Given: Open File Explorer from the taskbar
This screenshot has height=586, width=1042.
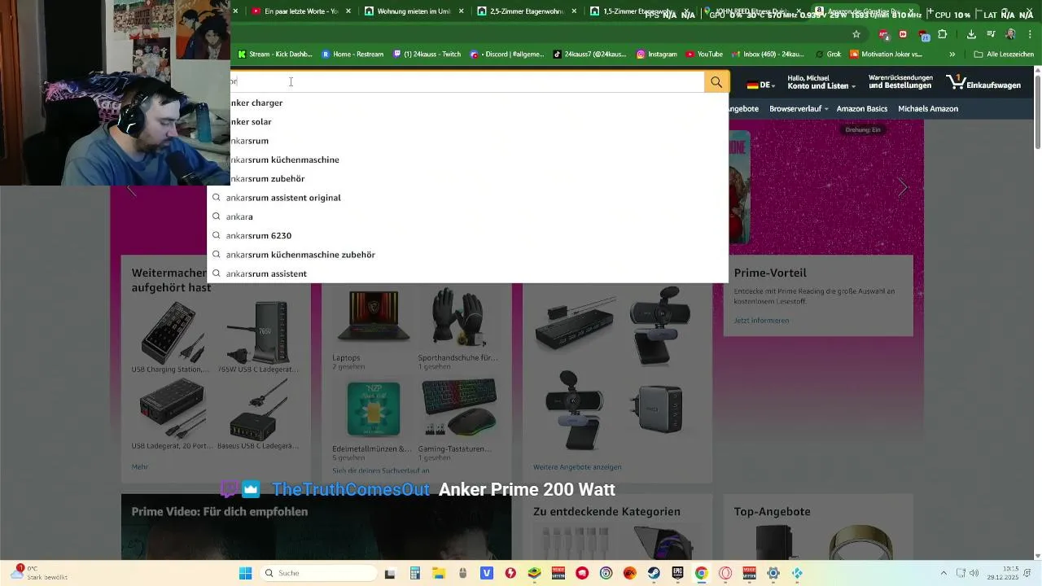Looking at the screenshot, I should [438, 573].
